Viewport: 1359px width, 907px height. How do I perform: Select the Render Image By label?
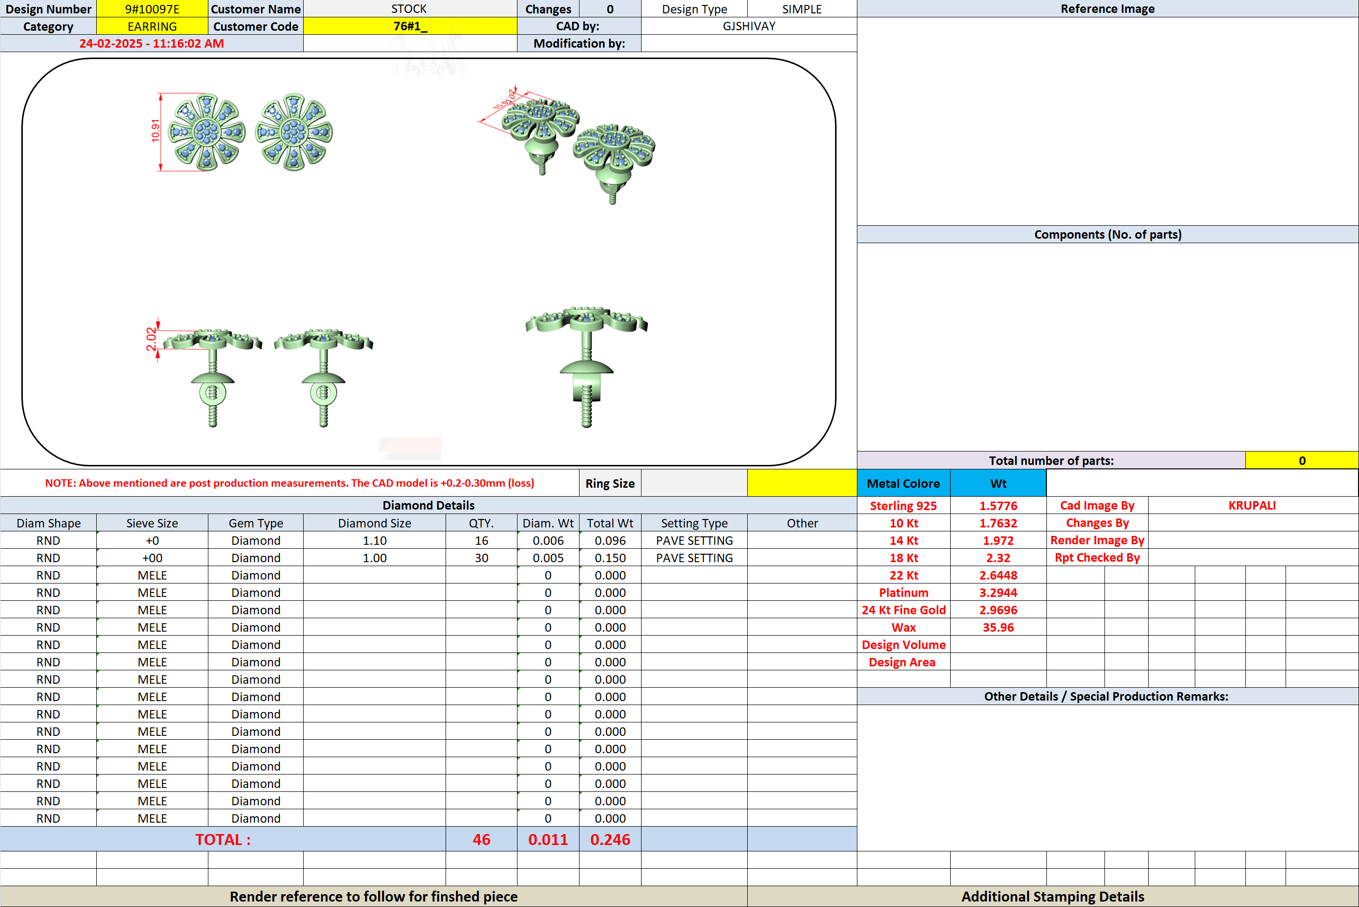(1097, 540)
